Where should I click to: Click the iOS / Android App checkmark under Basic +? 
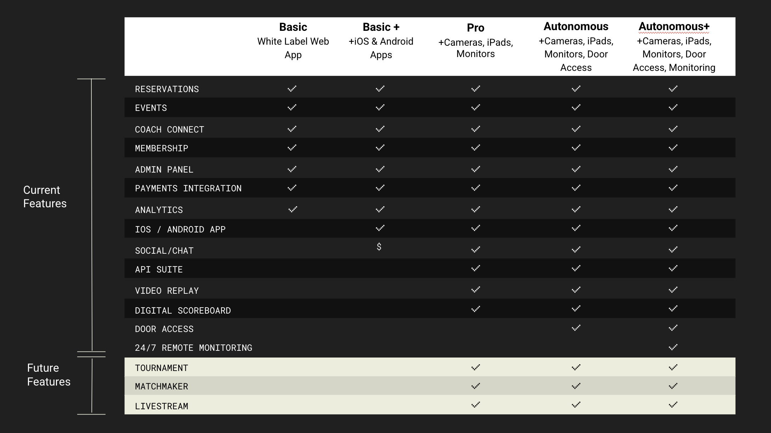pyautogui.click(x=380, y=228)
